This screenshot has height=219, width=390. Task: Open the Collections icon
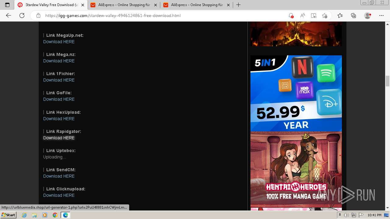(x=353, y=16)
